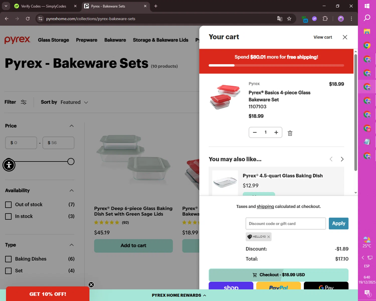Proceed to Checkout $18.99 USD

(278, 275)
